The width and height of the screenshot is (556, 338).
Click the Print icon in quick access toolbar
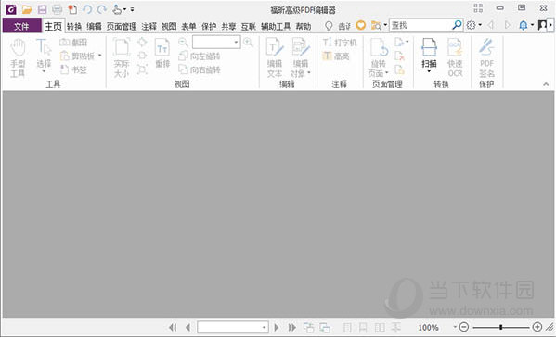(58, 9)
